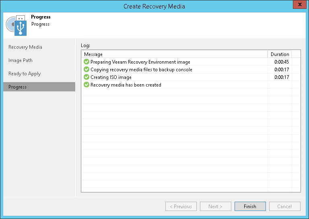The height and width of the screenshot is (219, 309).
Task: Click green check beside Recovery media has been created
Action: [x=86, y=85]
